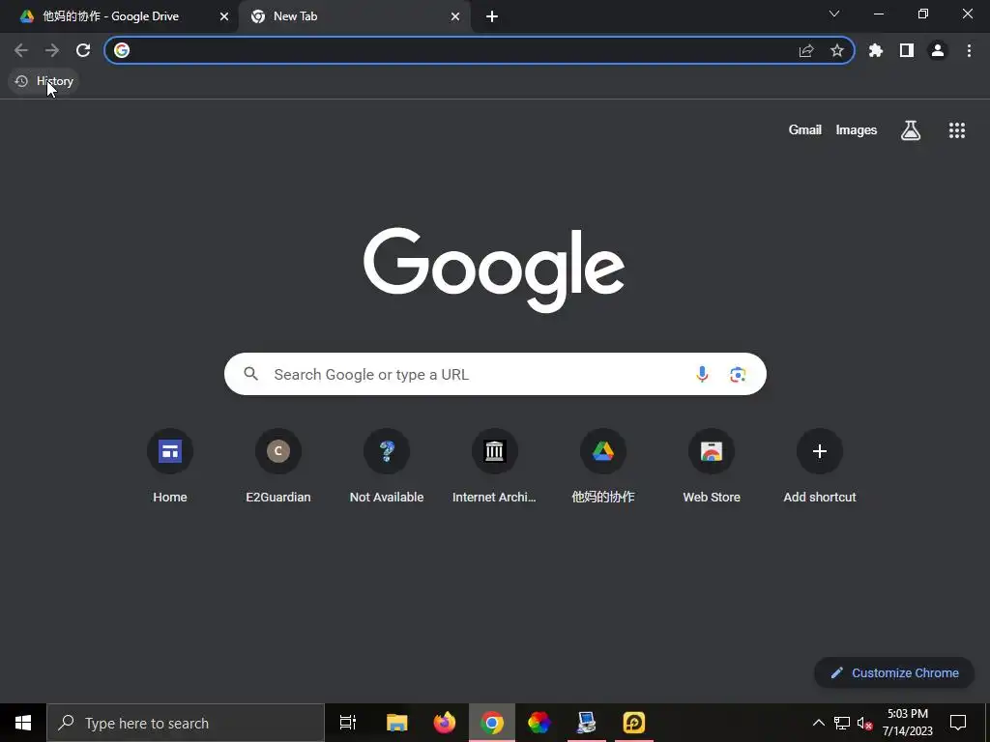
Task: Open Task View on the taskbar
Action: click(x=348, y=723)
